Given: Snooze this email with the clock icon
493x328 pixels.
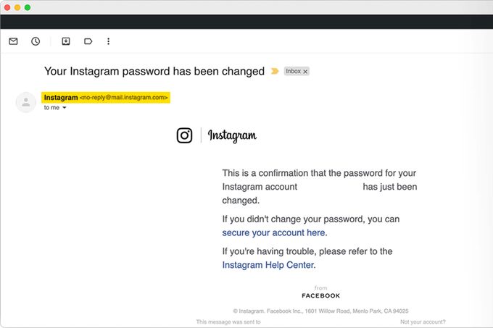Looking at the screenshot, I should pyautogui.click(x=36, y=41).
